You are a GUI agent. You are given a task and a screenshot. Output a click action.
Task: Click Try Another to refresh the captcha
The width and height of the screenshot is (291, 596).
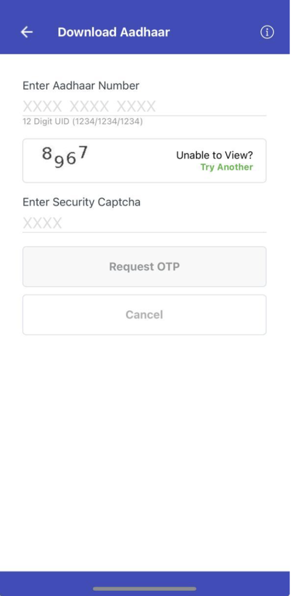click(x=226, y=167)
